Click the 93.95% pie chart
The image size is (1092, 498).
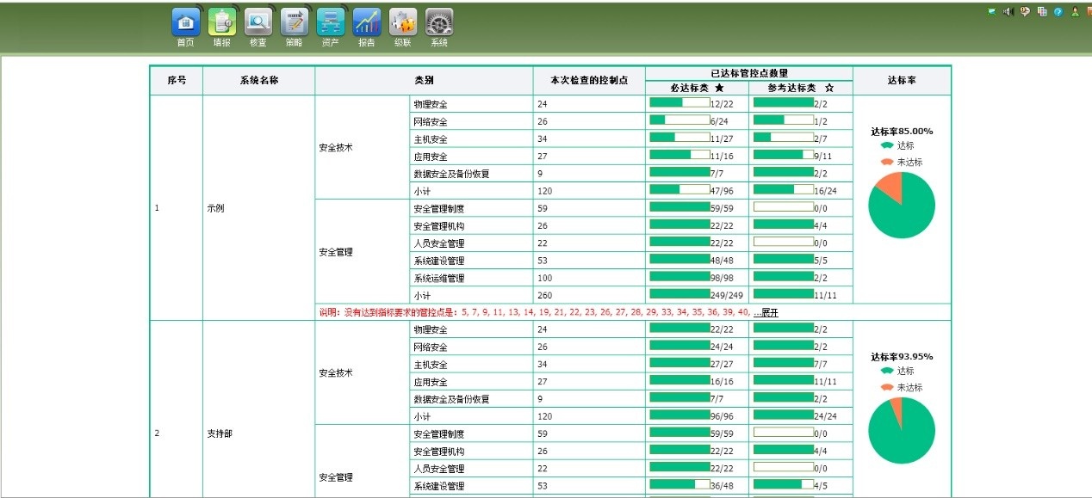[x=901, y=430]
